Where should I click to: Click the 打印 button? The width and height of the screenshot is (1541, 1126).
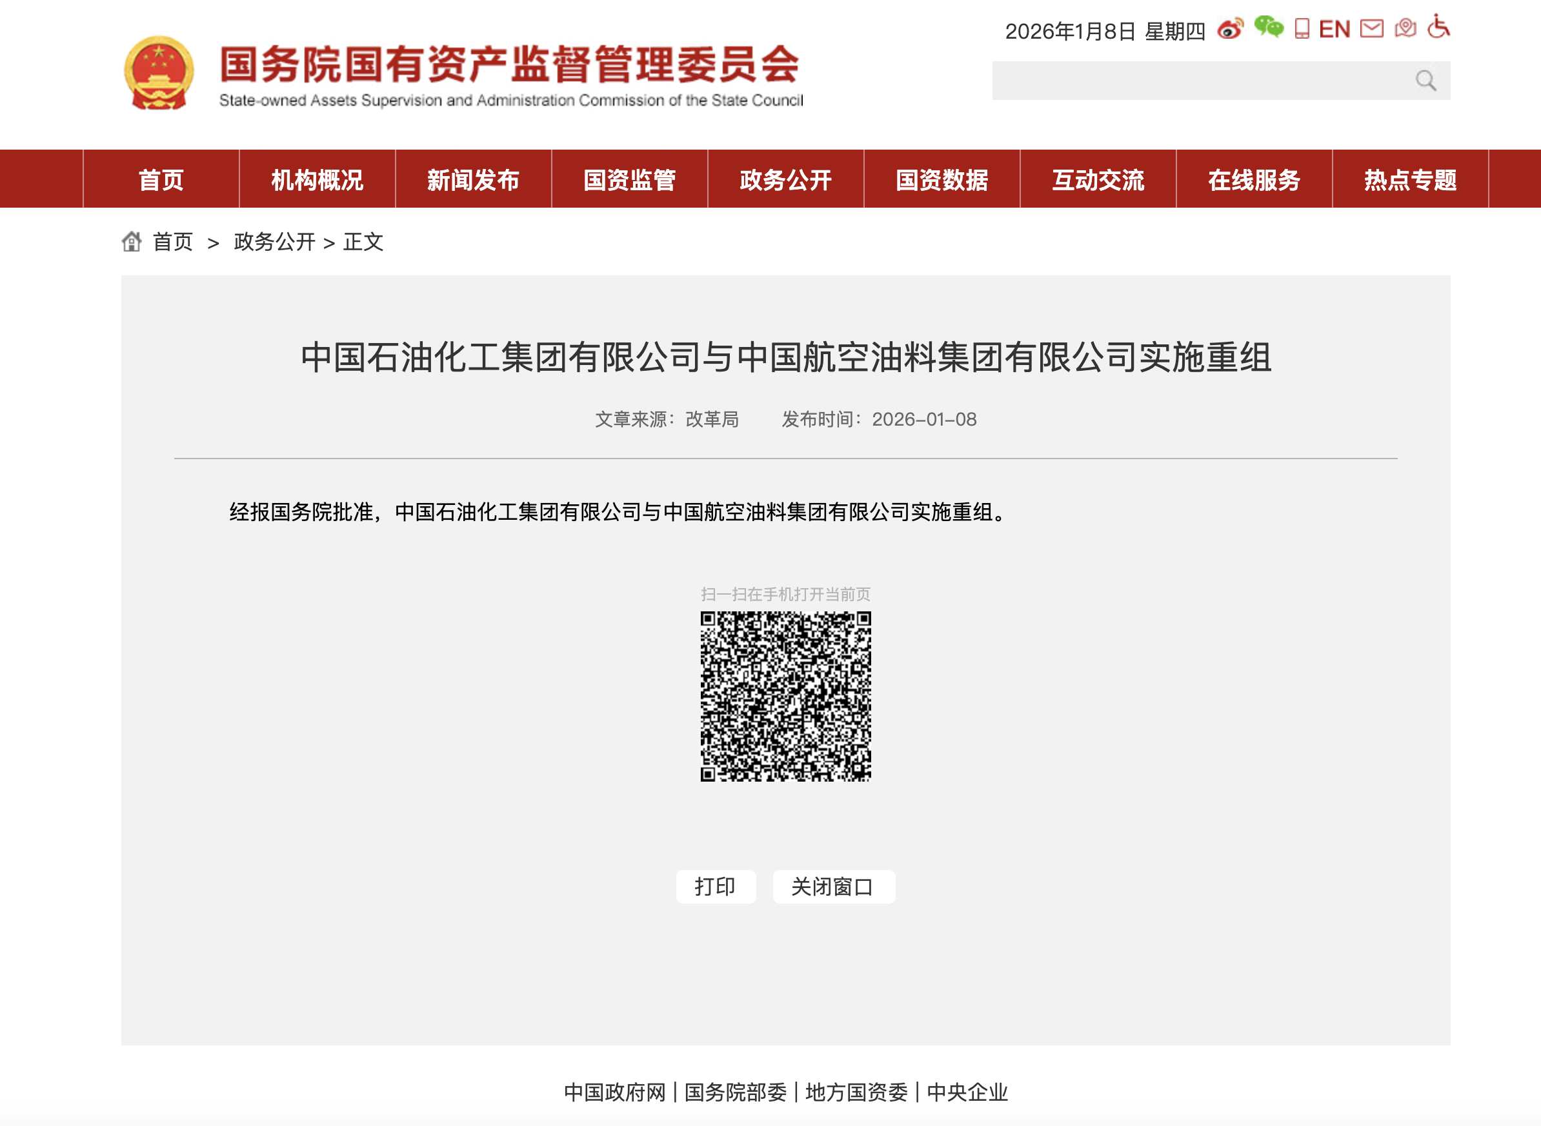tap(716, 887)
